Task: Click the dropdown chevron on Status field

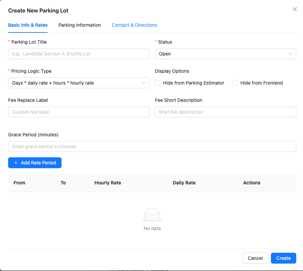Action: click(x=290, y=54)
